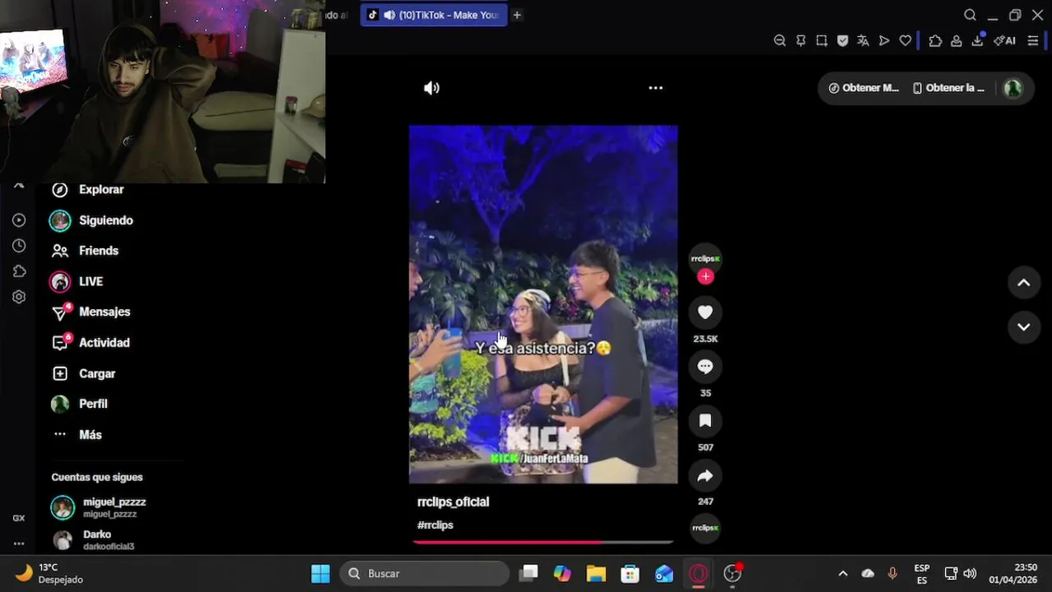The height and width of the screenshot is (592, 1052).
Task: Open Microsoft Store from the taskbar
Action: click(631, 574)
